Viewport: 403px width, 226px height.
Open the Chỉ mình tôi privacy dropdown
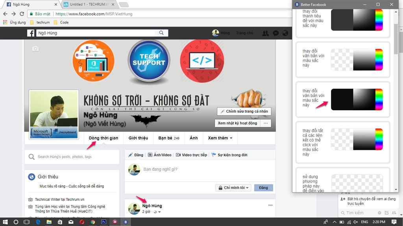tap(233, 188)
